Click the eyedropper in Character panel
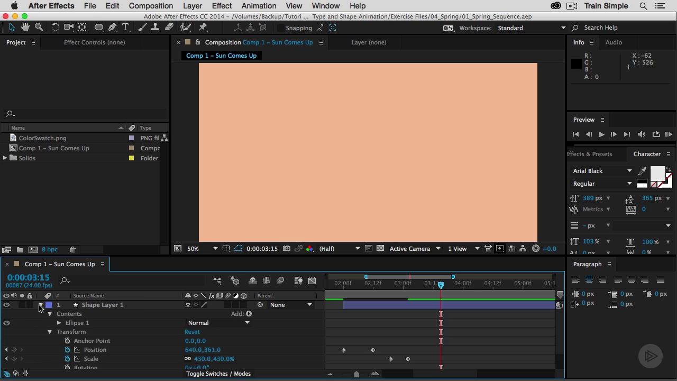The height and width of the screenshot is (381, 677). pos(642,171)
